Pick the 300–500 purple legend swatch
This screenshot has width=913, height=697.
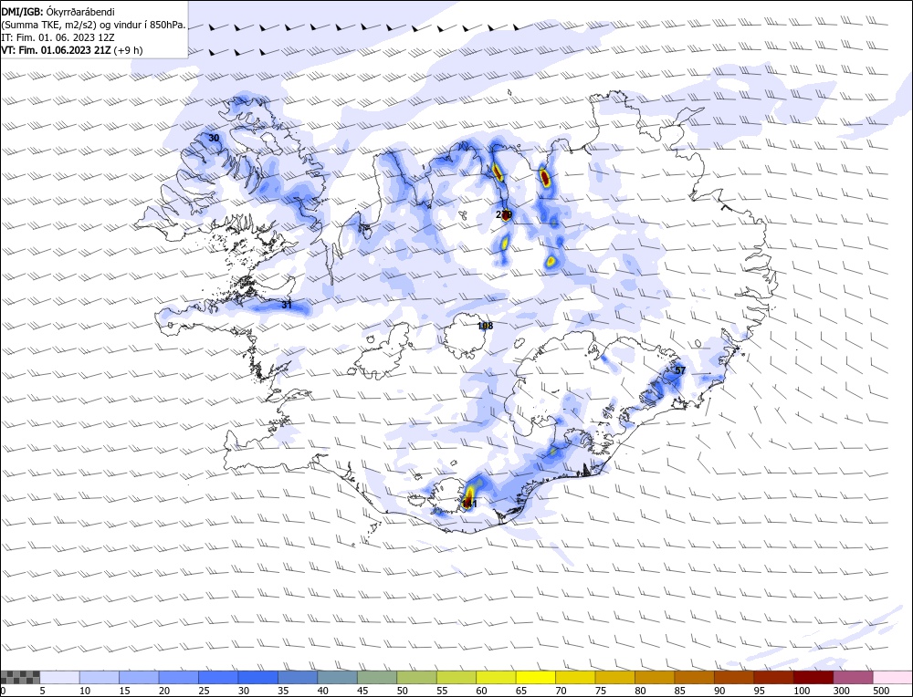tap(852, 677)
